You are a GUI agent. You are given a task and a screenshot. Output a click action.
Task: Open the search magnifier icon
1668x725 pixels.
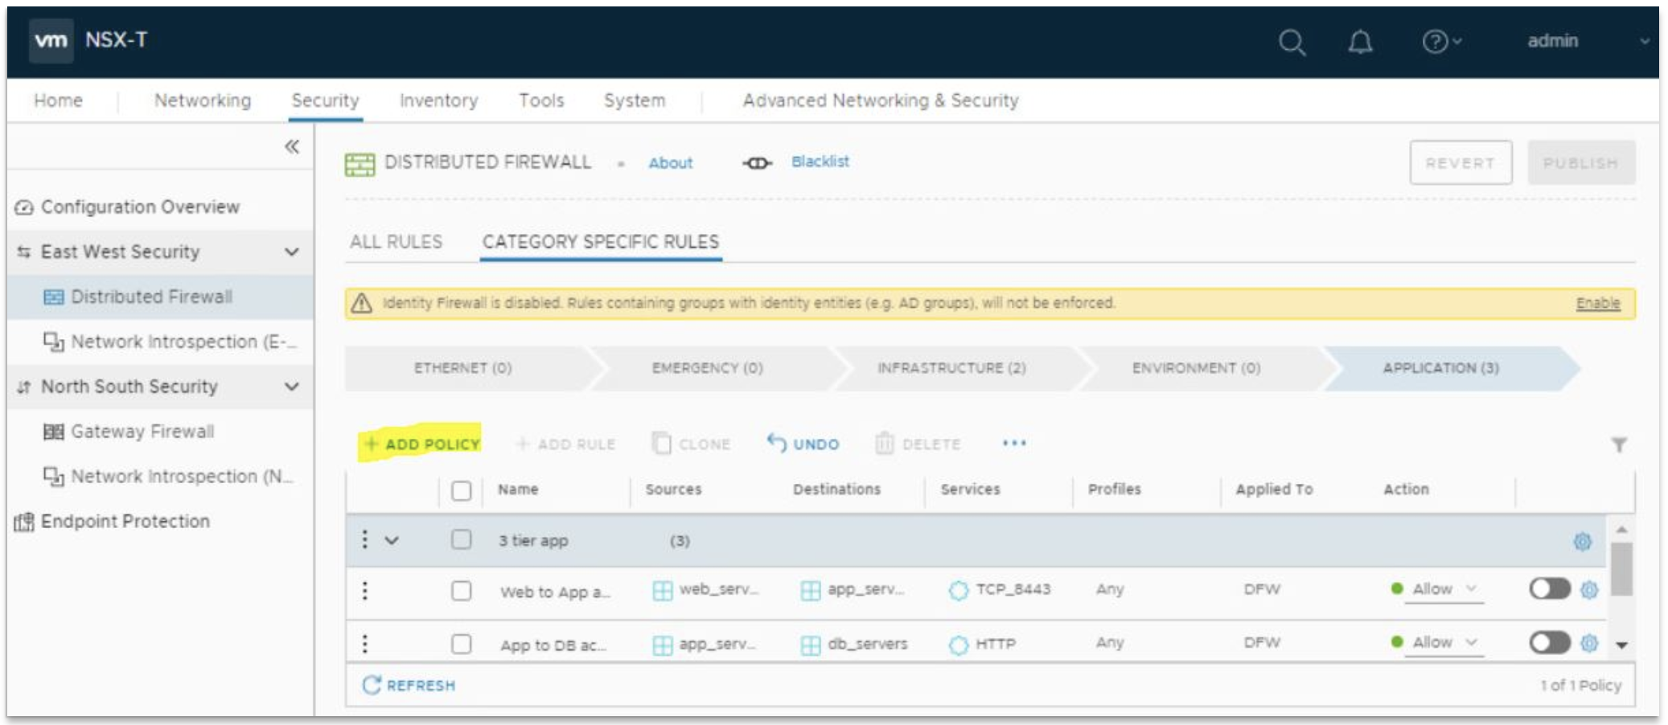1292,42
